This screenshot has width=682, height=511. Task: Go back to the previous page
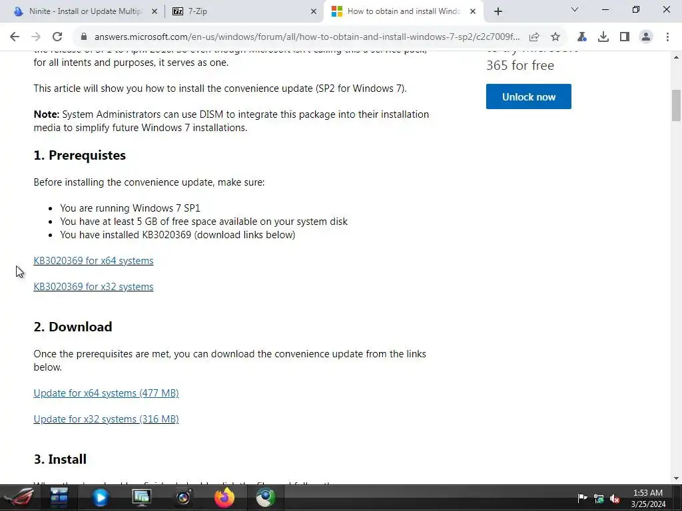pyautogui.click(x=15, y=37)
